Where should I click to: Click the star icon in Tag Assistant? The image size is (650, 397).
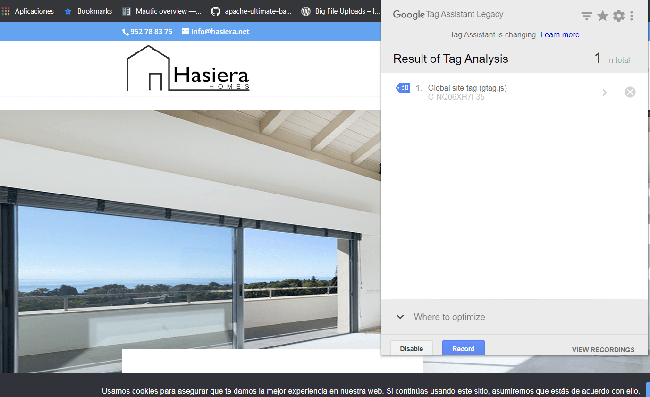tap(603, 16)
